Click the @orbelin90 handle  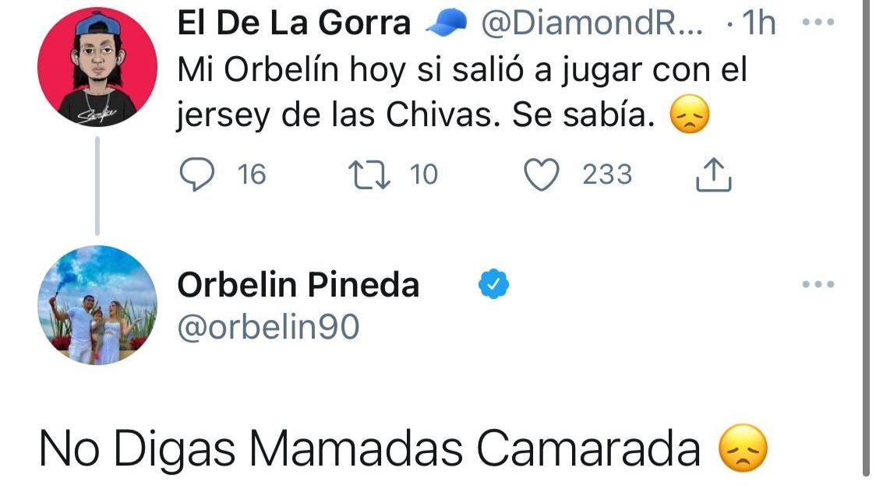pyautogui.click(x=268, y=328)
